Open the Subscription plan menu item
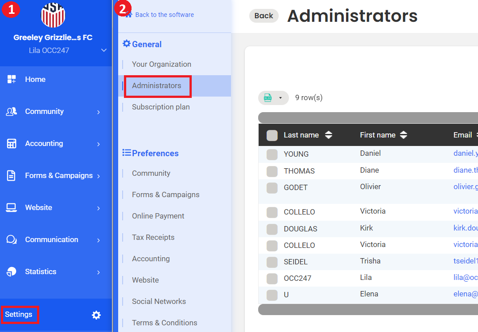478x332 pixels. (x=161, y=107)
